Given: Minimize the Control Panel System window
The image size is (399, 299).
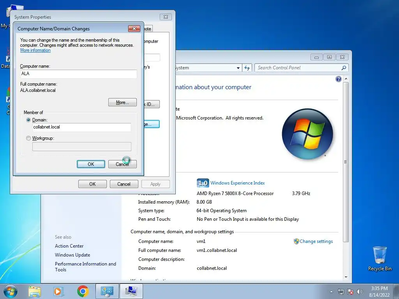Looking at the screenshot, I should (x=316, y=57).
